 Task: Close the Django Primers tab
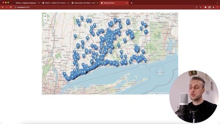coord(127,3)
